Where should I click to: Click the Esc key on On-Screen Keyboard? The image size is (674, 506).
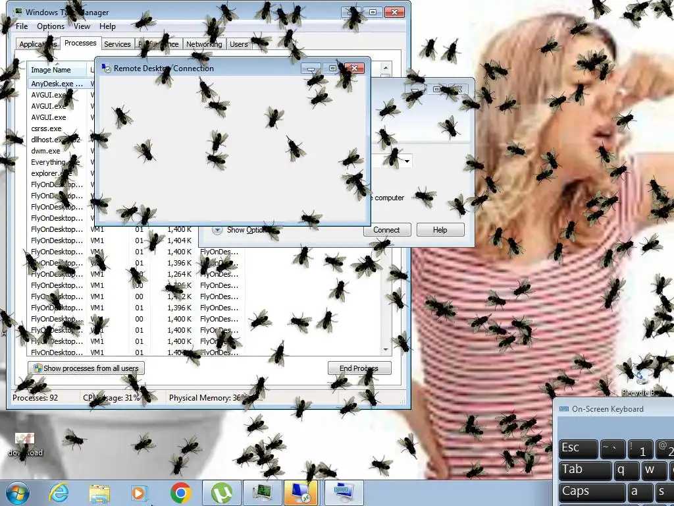[578, 448]
